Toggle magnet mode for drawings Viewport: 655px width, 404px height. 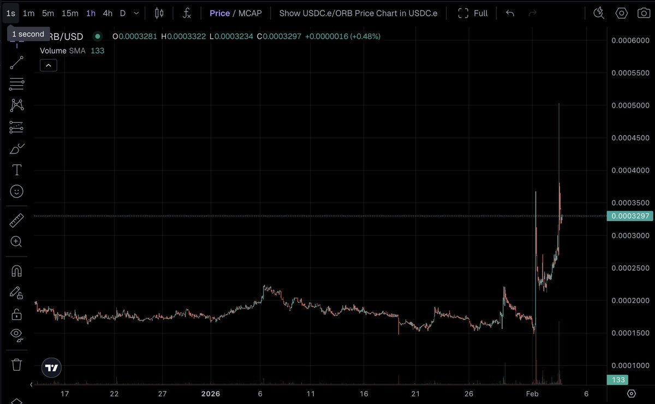(17, 271)
